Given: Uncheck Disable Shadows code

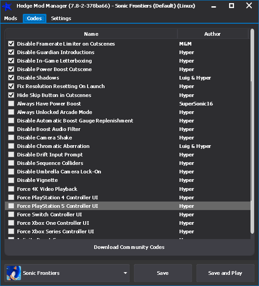Looking at the screenshot, I should click(11, 77).
